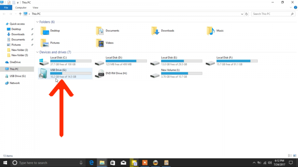The width and height of the screenshot is (298, 167).
Task: Click the New Volume (I:) capacity bar
Action: (181, 73)
